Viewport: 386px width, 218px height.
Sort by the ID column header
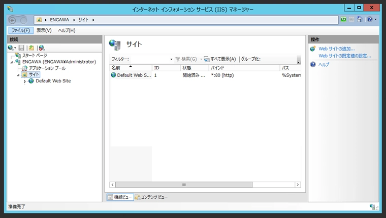point(166,68)
